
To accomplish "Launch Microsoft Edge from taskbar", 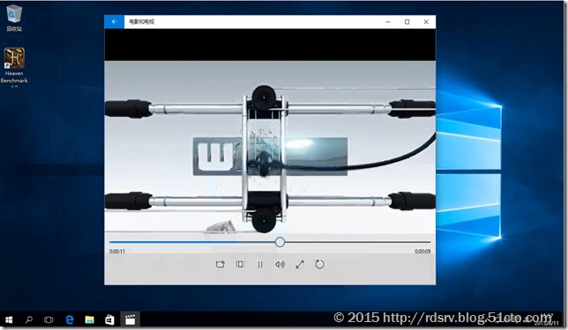I will [x=69, y=319].
